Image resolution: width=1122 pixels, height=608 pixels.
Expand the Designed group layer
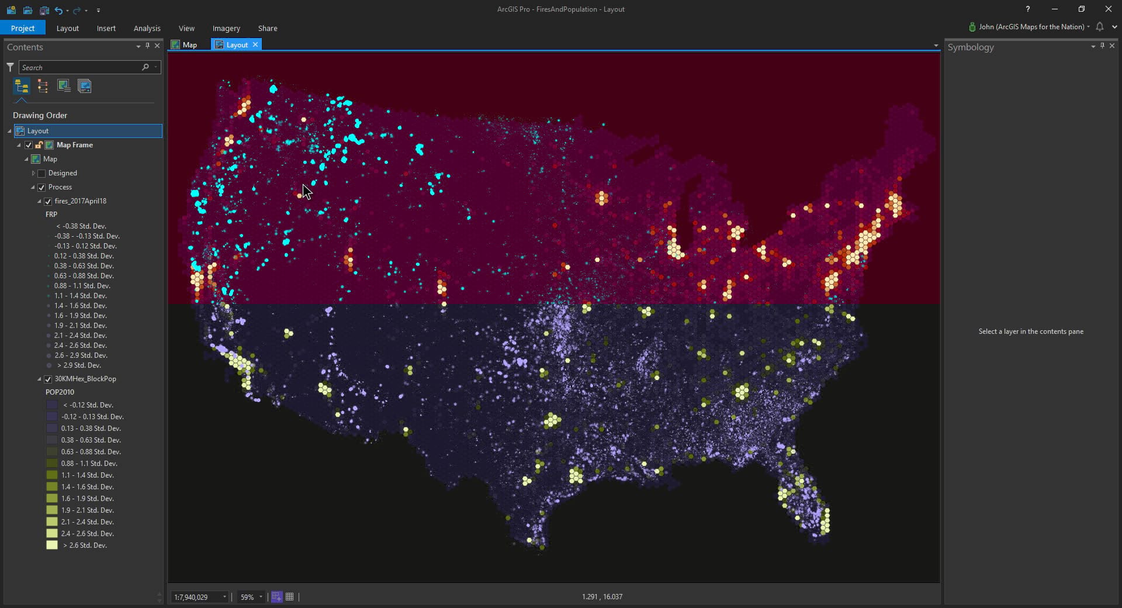[x=33, y=173]
